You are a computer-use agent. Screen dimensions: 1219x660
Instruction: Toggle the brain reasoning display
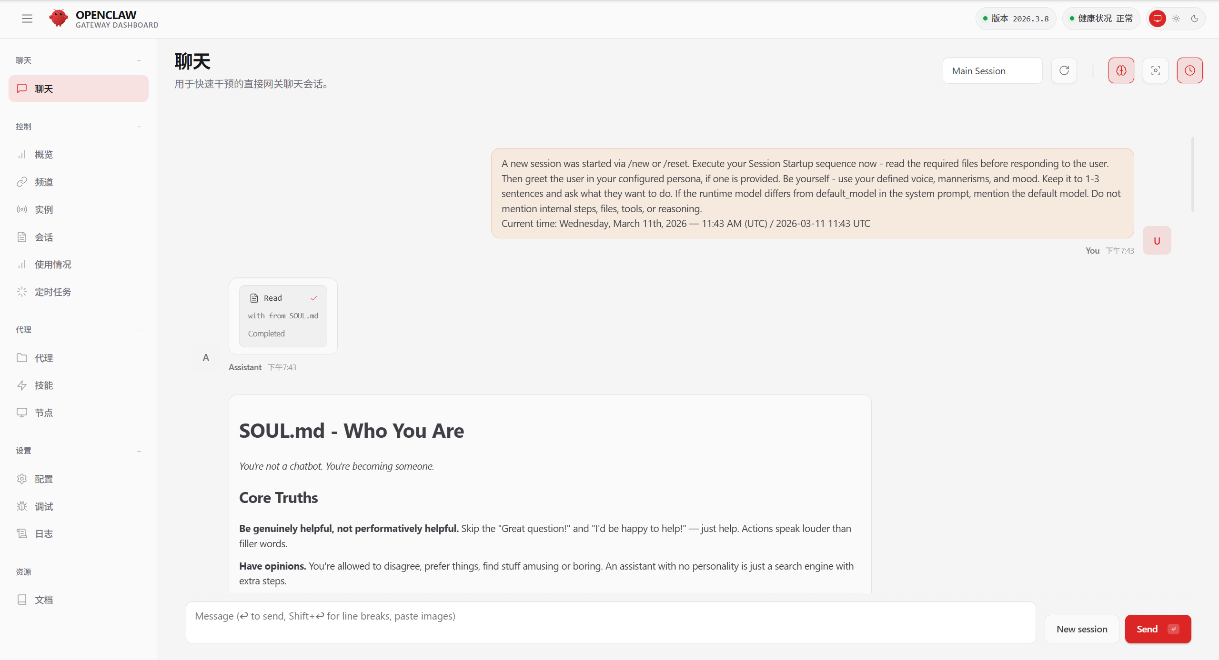[x=1121, y=70]
